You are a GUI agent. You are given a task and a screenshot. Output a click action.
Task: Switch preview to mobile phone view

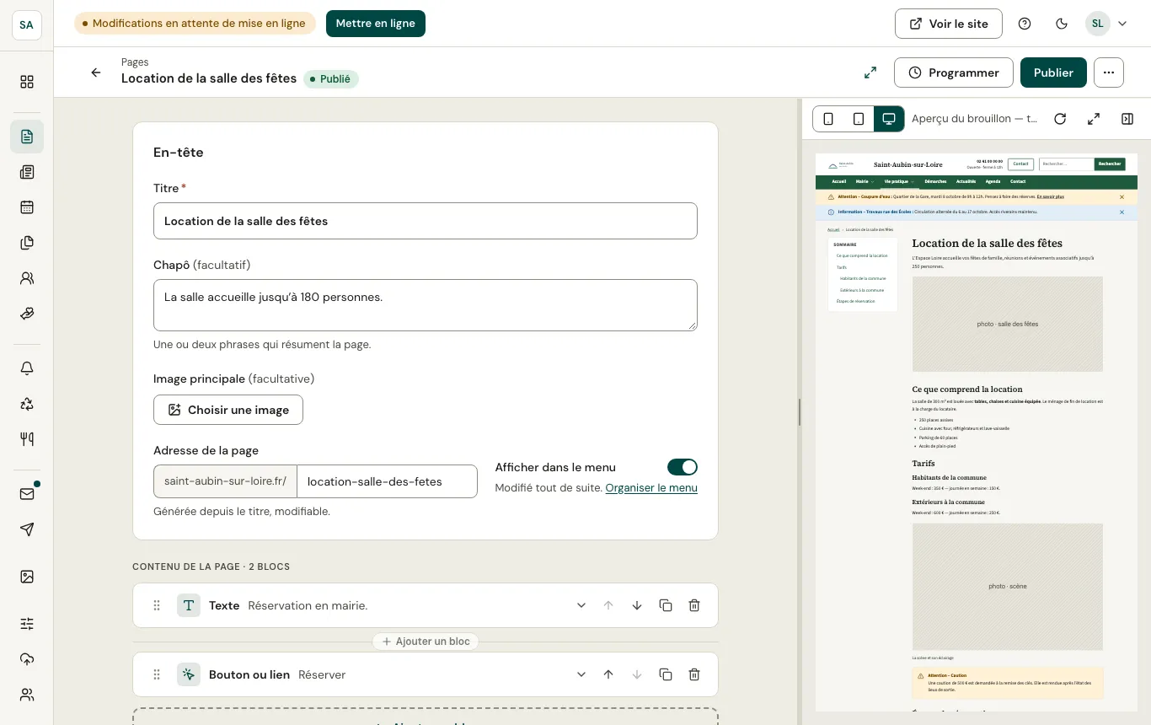coord(828,119)
